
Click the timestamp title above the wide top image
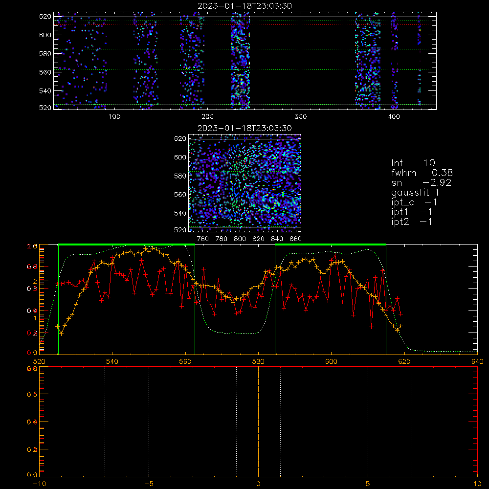(245, 6)
